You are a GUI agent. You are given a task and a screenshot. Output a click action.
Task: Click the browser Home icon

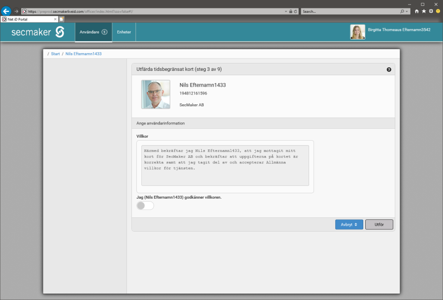pyautogui.click(x=417, y=11)
